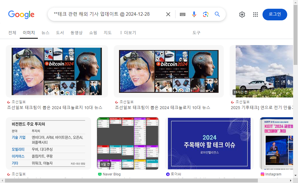Click the horizontal scrollbar thumb

point(131,181)
